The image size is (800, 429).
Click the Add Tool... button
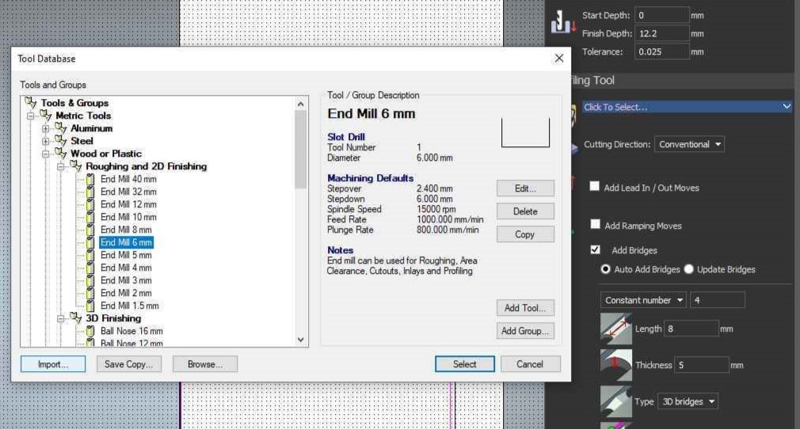[x=525, y=308]
